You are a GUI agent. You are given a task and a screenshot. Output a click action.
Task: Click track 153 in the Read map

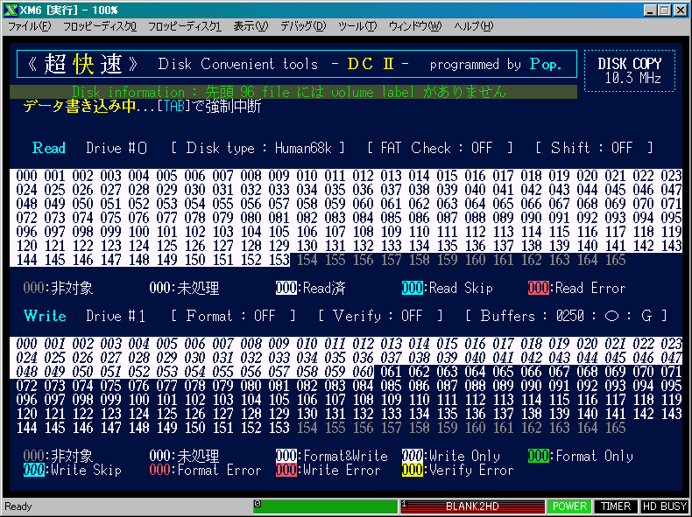coord(279,260)
